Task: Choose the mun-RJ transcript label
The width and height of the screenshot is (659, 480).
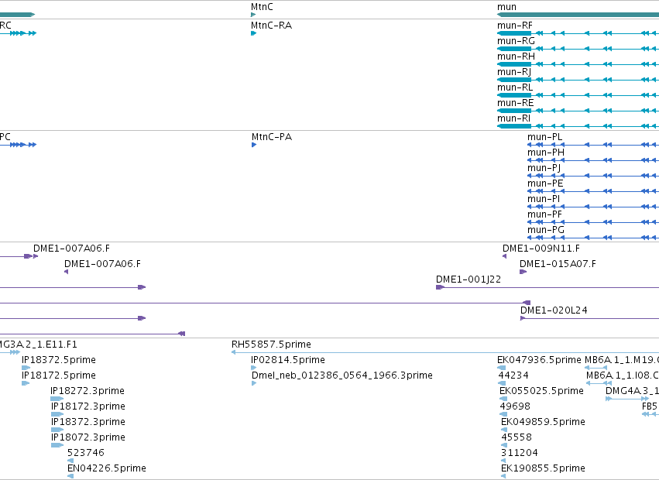Action: 514,72
